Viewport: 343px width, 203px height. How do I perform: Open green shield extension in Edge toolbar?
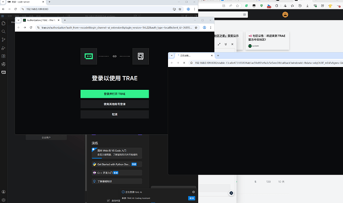pos(261,6)
